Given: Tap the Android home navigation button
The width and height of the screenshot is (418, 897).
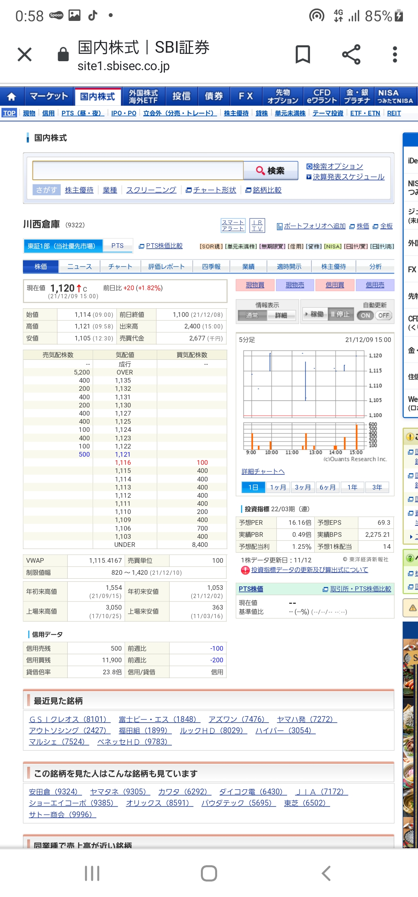Looking at the screenshot, I should (209, 873).
